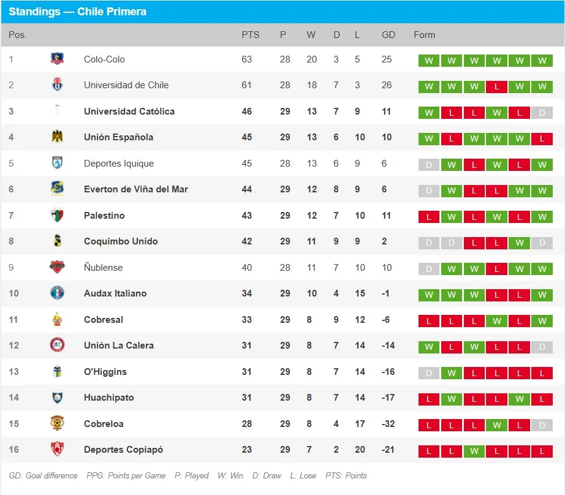The height and width of the screenshot is (495, 565).
Task: Select the Unión Española club logo
Action: point(57,137)
